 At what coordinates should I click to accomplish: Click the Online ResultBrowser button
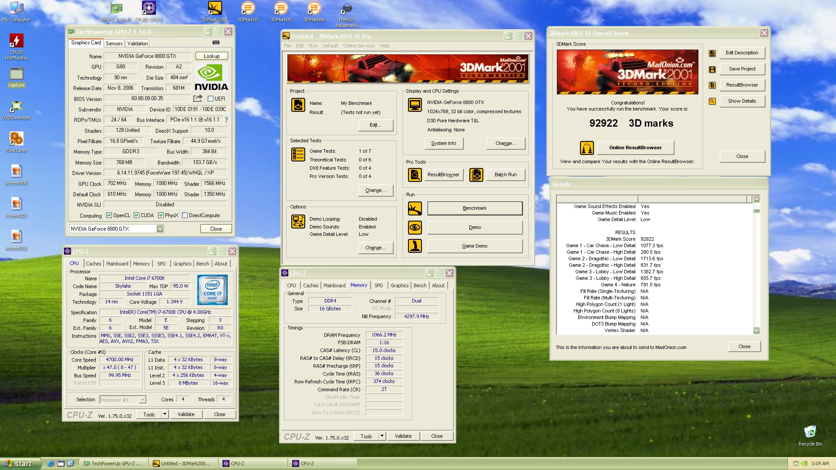pyautogui.click(x=635, y=148)
